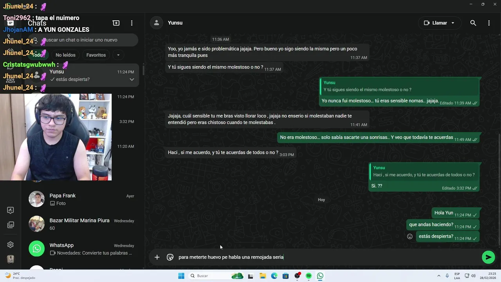Screen dimensions: 501x282
Task: Filter chats by No leídos
Action: [65, 55]
